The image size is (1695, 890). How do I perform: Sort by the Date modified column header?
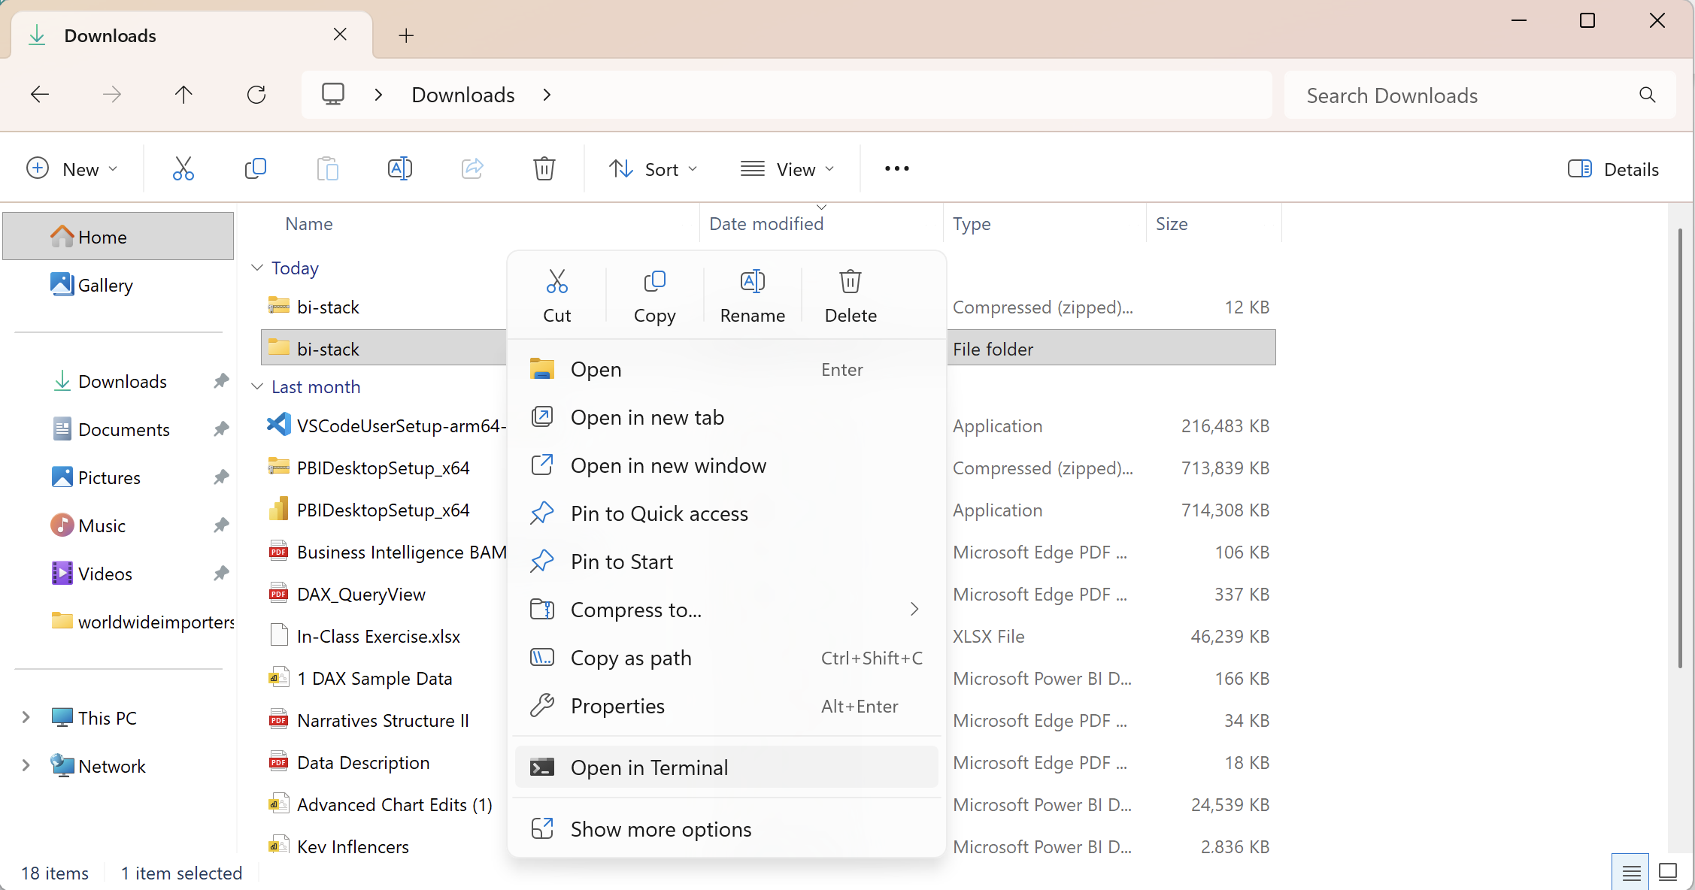pos(766,223)
